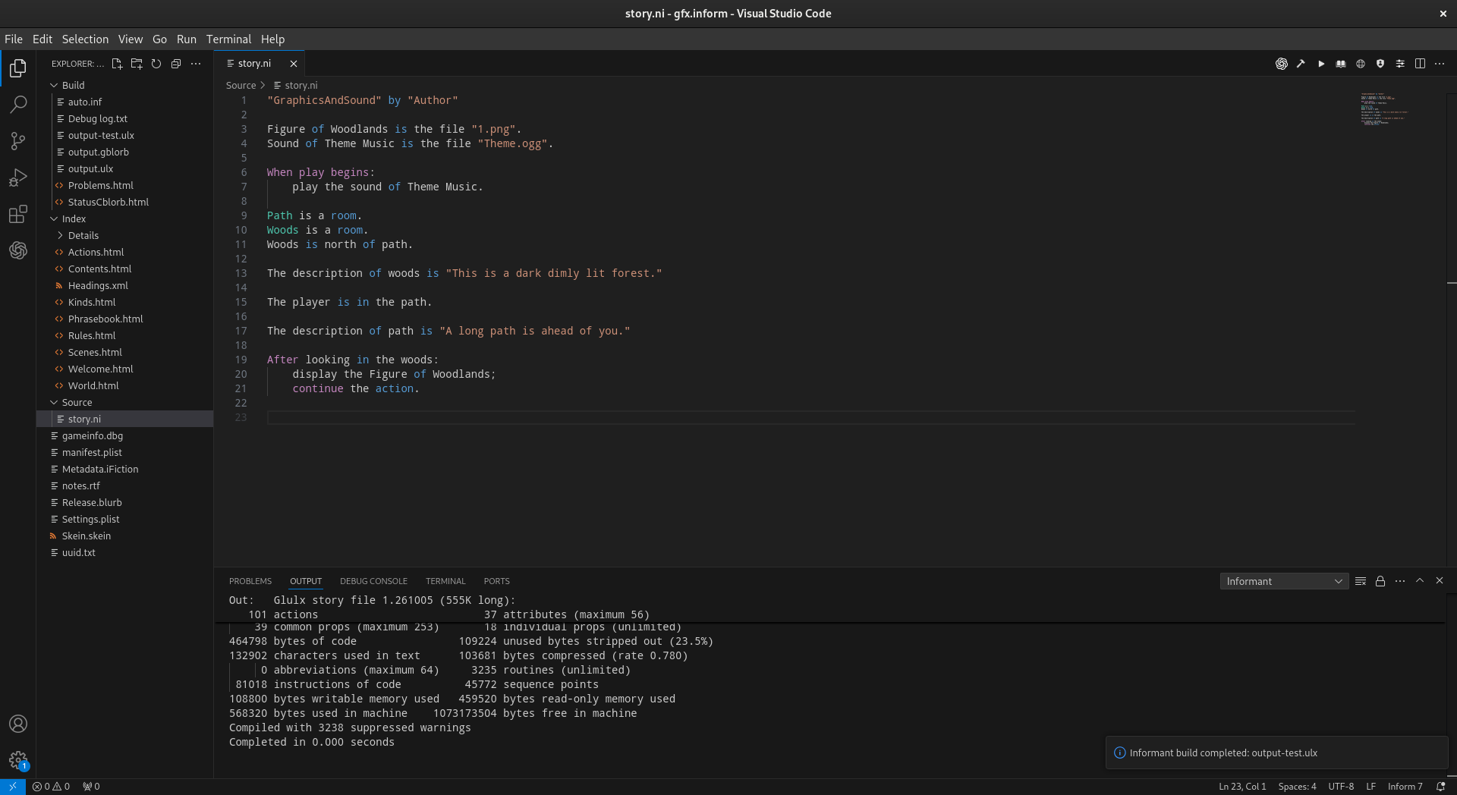
Task: Open the ChatGPT sidebar in activity bar
Action: tap(18, 250)
